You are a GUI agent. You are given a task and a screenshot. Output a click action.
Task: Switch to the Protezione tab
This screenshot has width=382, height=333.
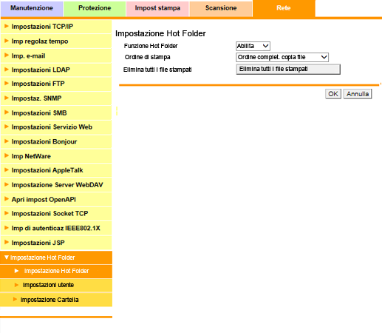pyautogui.click(x=95, y=8)
